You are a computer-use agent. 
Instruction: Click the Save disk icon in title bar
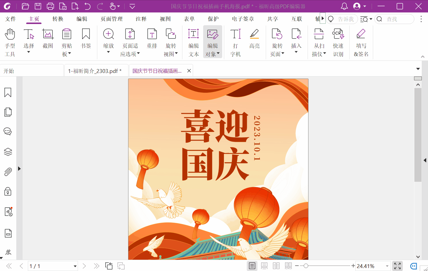click(x=38, y=6)
